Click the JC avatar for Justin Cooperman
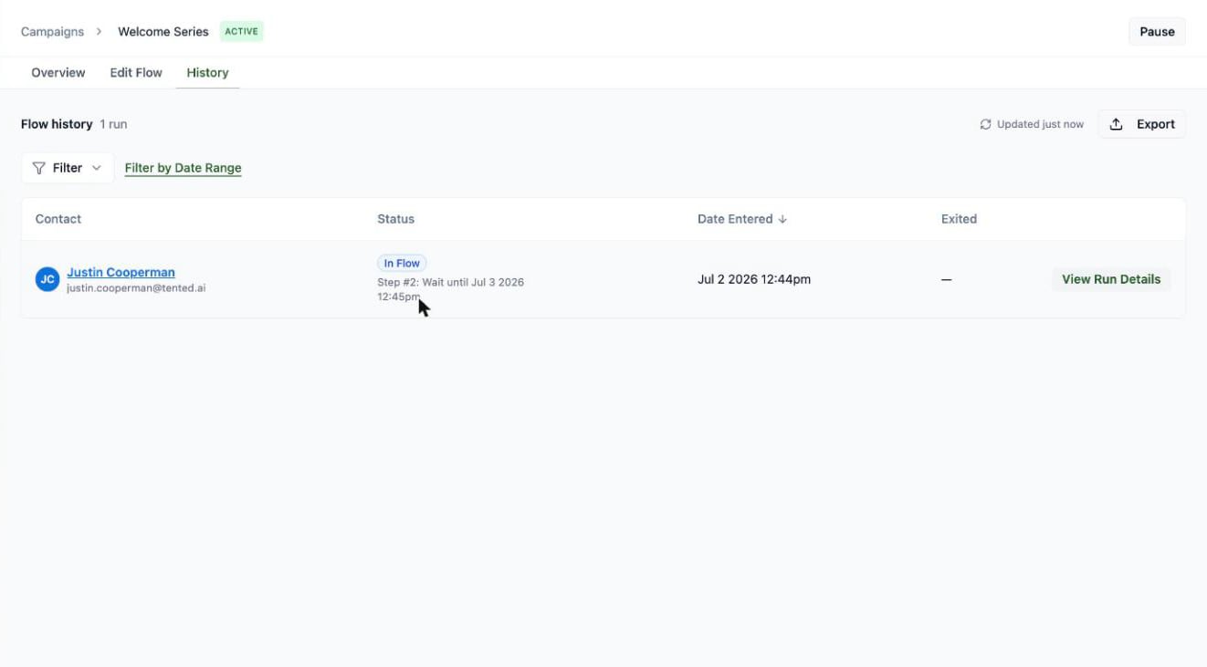The image size is (1207, 667). (47, 279)
